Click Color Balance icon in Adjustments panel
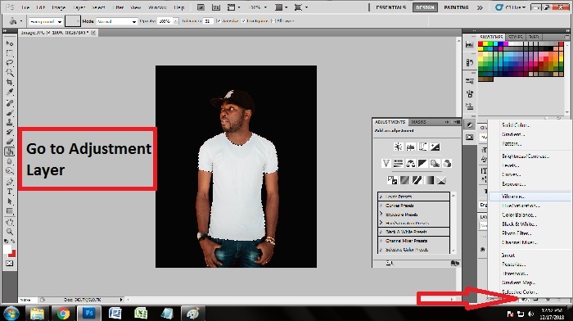The height and width of the screenshot is (321, 573). tap(410, 164)
